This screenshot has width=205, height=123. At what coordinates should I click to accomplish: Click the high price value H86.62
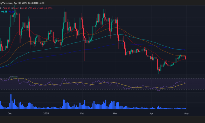15,8
